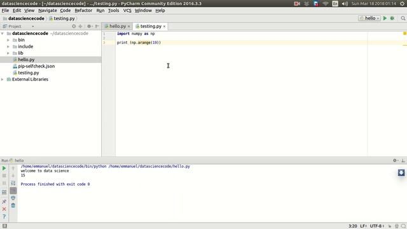Start debugging with the green bug icon

click(392, 18)
